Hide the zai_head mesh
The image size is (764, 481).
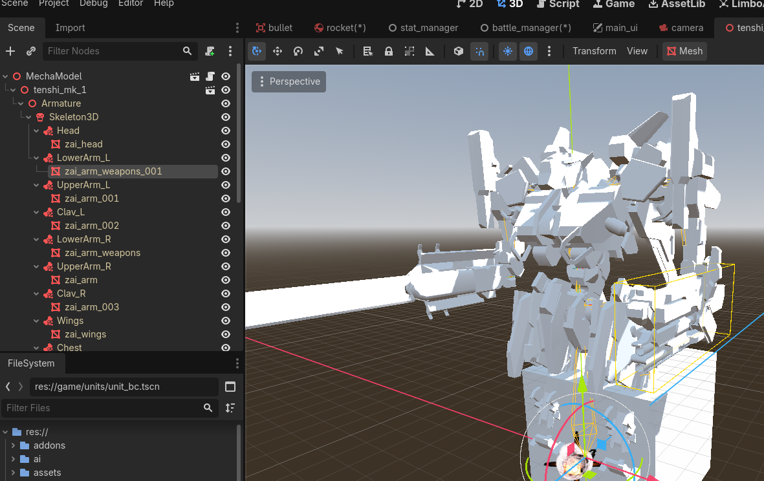point(225,144)
